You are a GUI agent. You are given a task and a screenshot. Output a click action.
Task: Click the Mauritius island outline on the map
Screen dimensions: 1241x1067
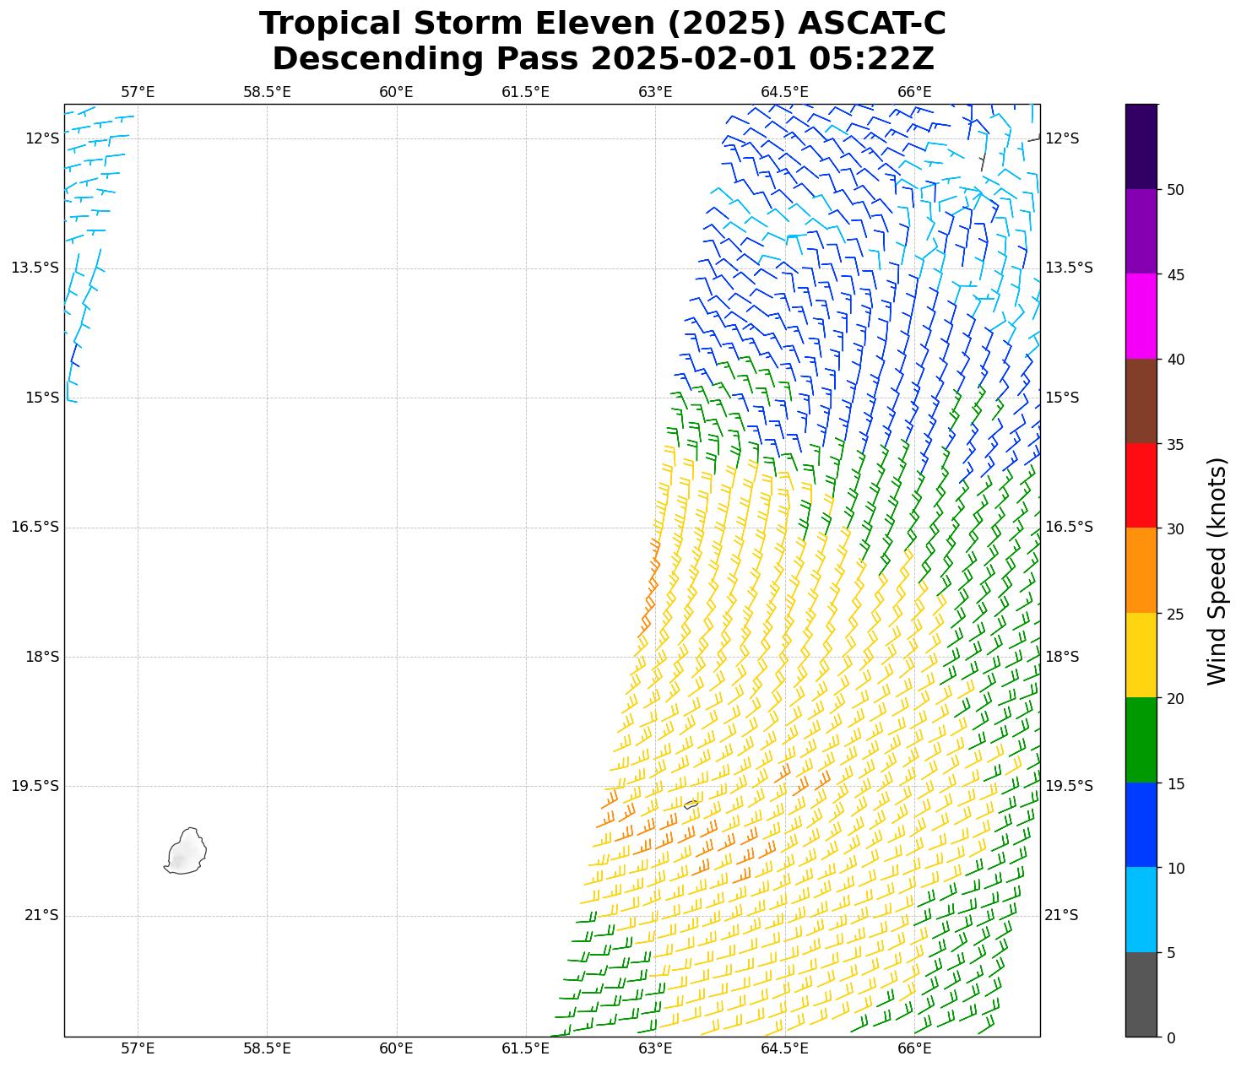click(186, 851)
